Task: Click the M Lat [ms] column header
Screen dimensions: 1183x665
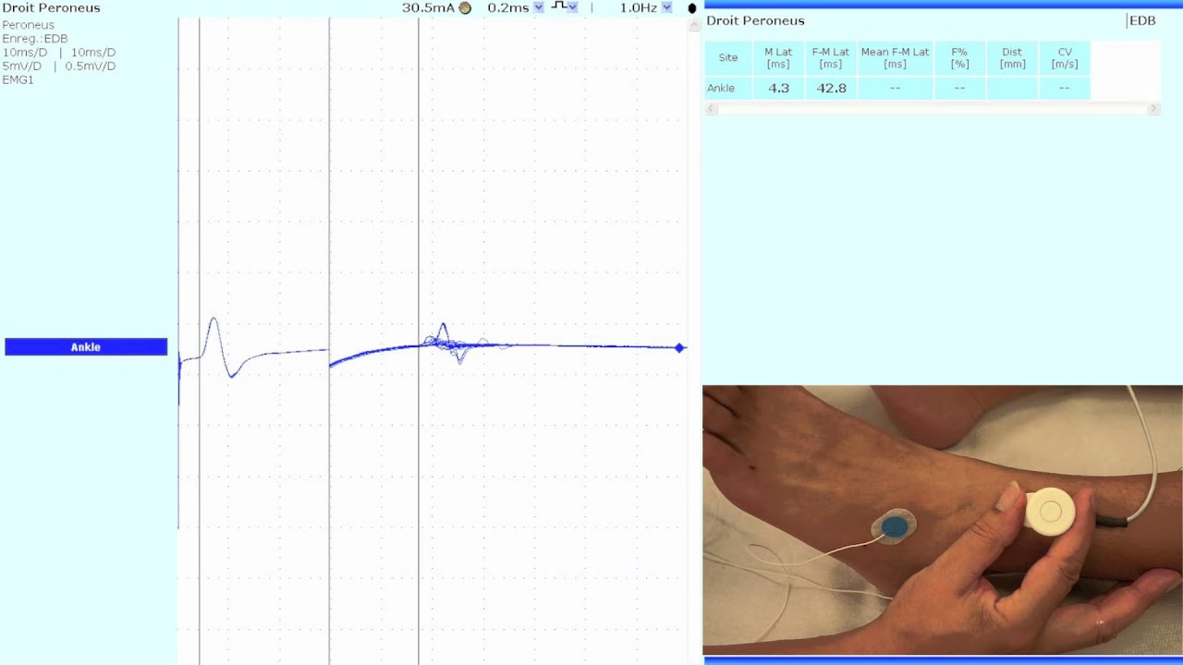Action: (x=778, y=58)
